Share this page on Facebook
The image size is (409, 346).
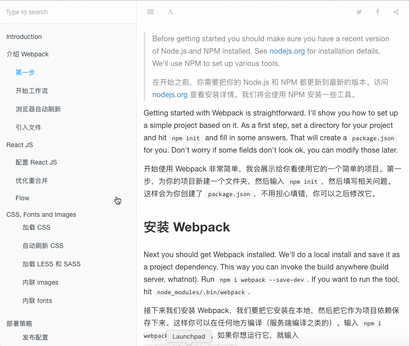(x=378, y=12)
